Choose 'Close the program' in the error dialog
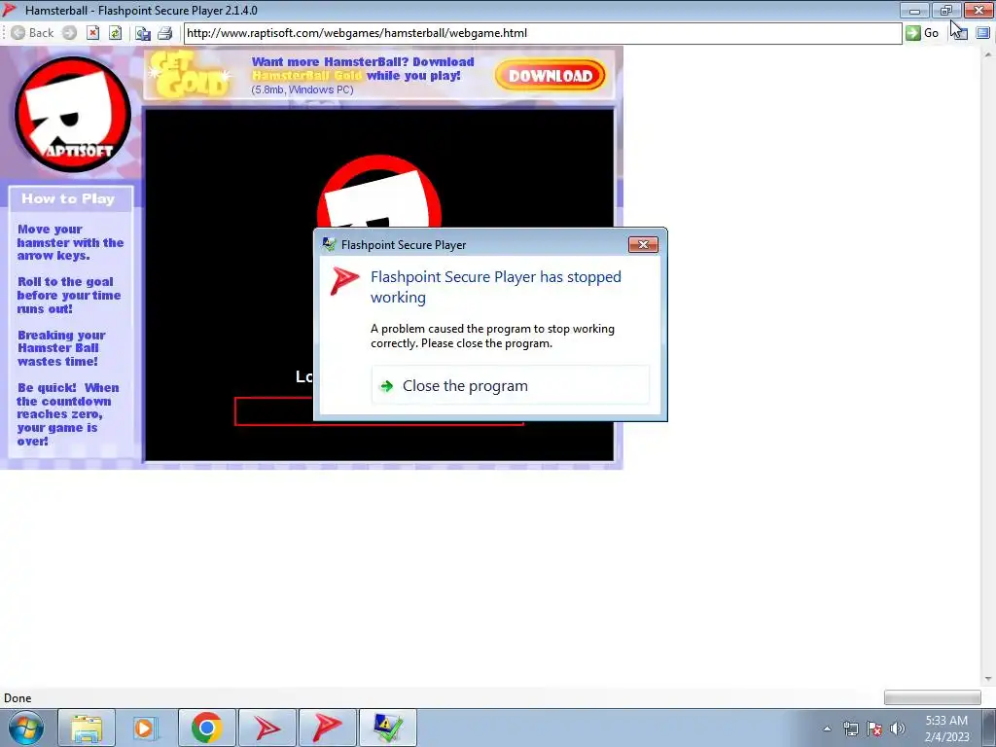 click(510, 385)
